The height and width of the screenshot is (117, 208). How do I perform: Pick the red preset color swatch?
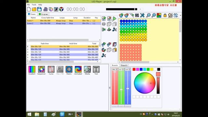134,69
